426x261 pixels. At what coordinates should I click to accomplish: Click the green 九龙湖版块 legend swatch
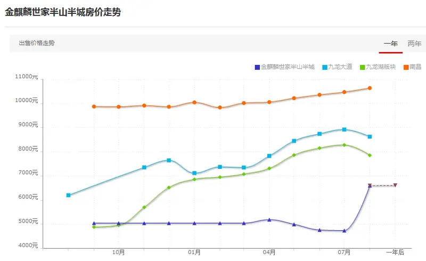pos(363,67)
